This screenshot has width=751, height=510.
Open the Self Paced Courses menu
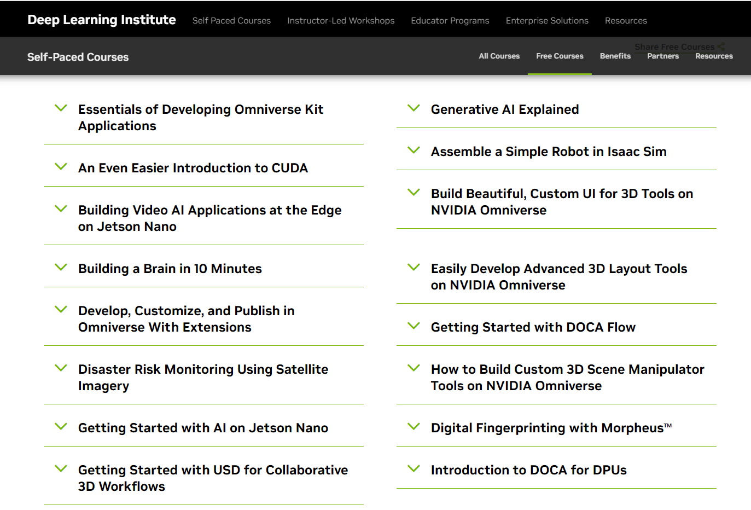(231, 20)
